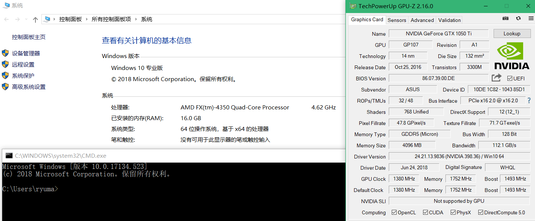The width and height of the screenshot is (535, 221).
Task: Open 高级系统设置 link
Action: (29, 87)
